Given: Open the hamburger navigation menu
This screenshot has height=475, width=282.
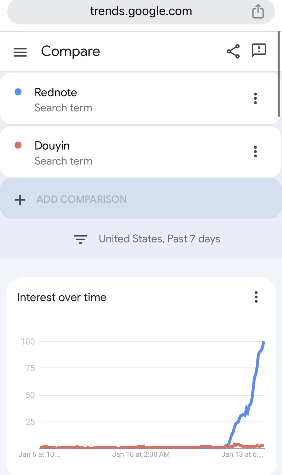Looking at the screenshot, I should [x=20, y=52].
